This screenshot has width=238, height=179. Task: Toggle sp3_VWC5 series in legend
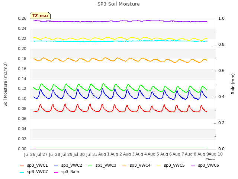click(171, 166)
